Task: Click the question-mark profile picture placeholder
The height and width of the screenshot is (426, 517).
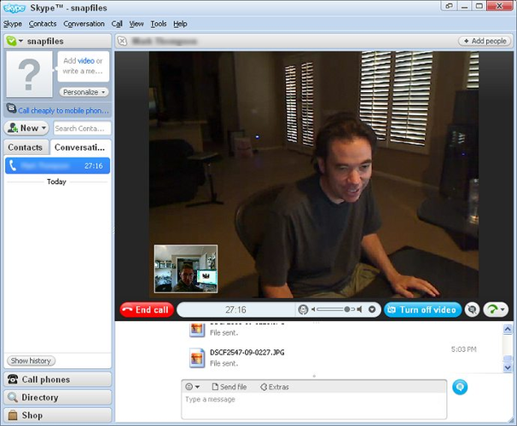Action: point(30,74)
